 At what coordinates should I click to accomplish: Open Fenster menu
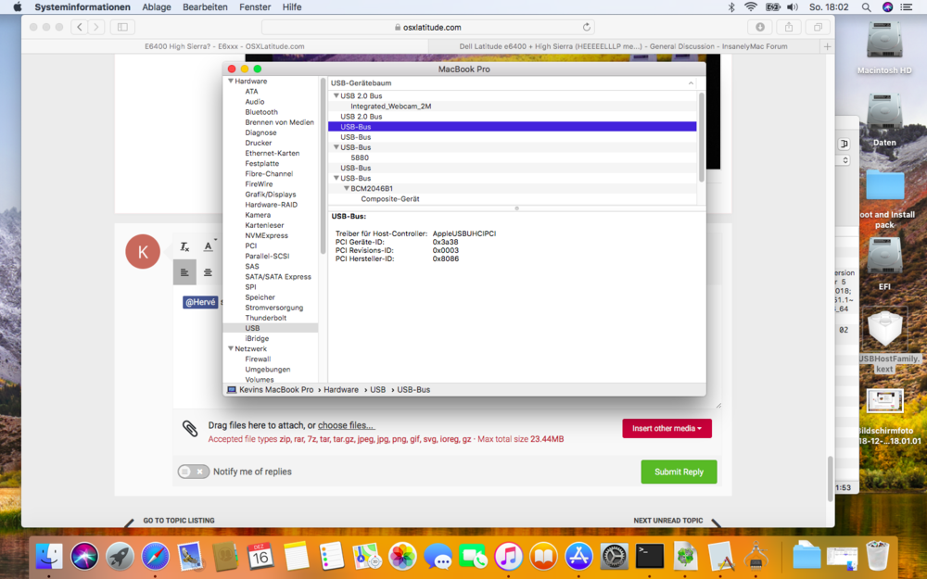(255, 7)
